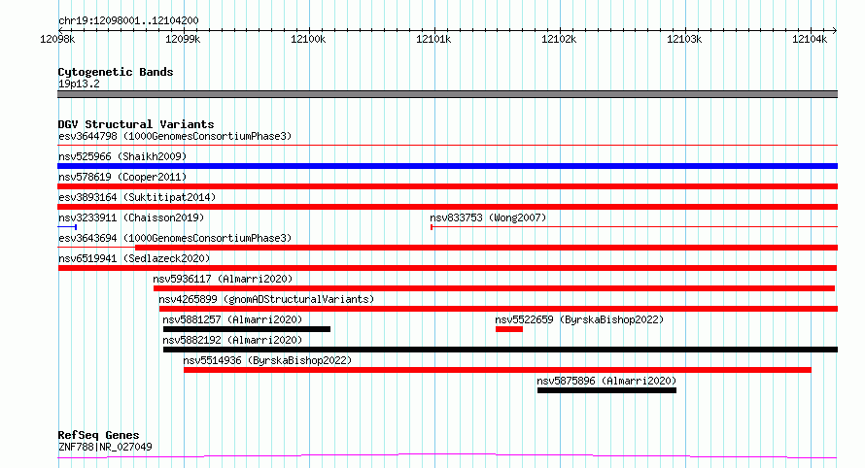Click the 12099k ruler tick label
The width and height of the screenshot is (865, 468).
183,39
